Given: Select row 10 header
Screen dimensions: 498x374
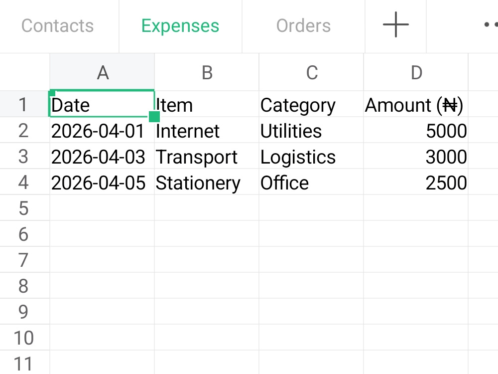Looking at the screenshot, I should pyautogui.click(x=24, y=338).
